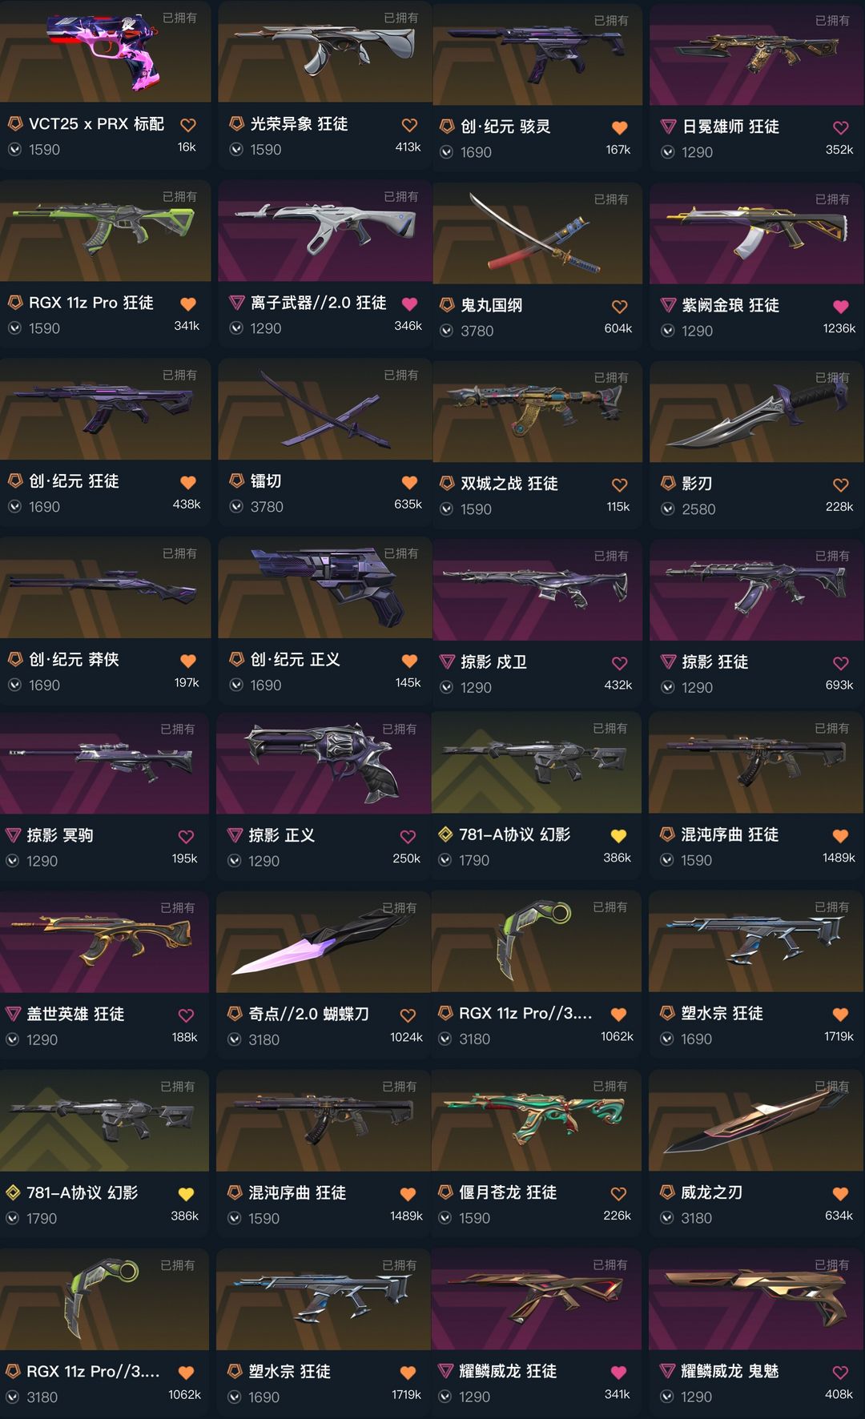Favorite the 影刃 knife with its heart
The image size is (865, 1419).
coord(841,484)
